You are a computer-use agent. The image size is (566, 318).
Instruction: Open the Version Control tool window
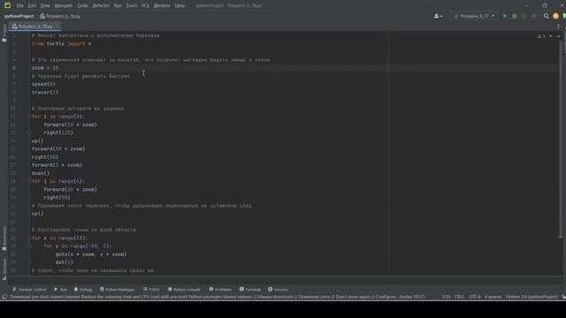click(29, 289)
